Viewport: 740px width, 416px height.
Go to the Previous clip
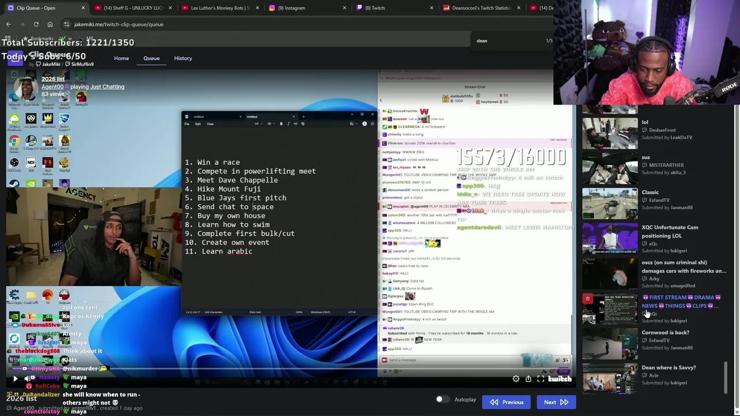tap(506, 402)
